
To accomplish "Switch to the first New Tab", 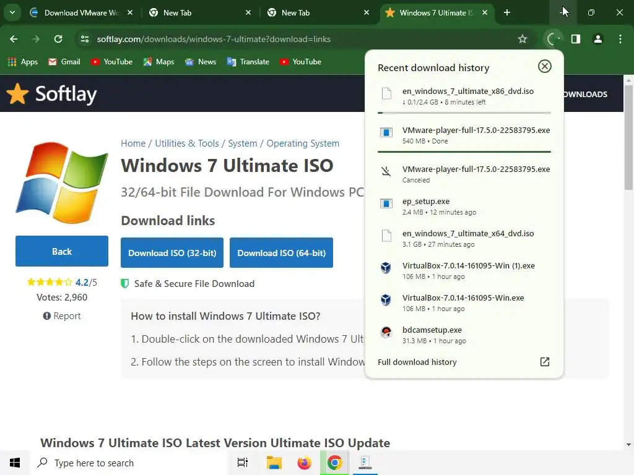I will click(201, 12).
